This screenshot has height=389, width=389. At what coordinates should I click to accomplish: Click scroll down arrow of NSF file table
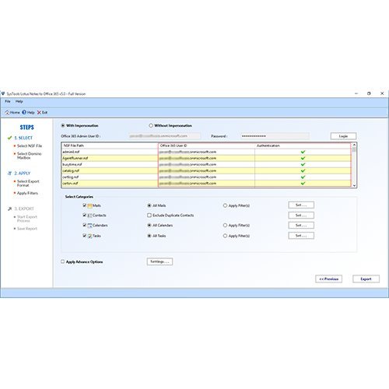[x=354, y=185]
